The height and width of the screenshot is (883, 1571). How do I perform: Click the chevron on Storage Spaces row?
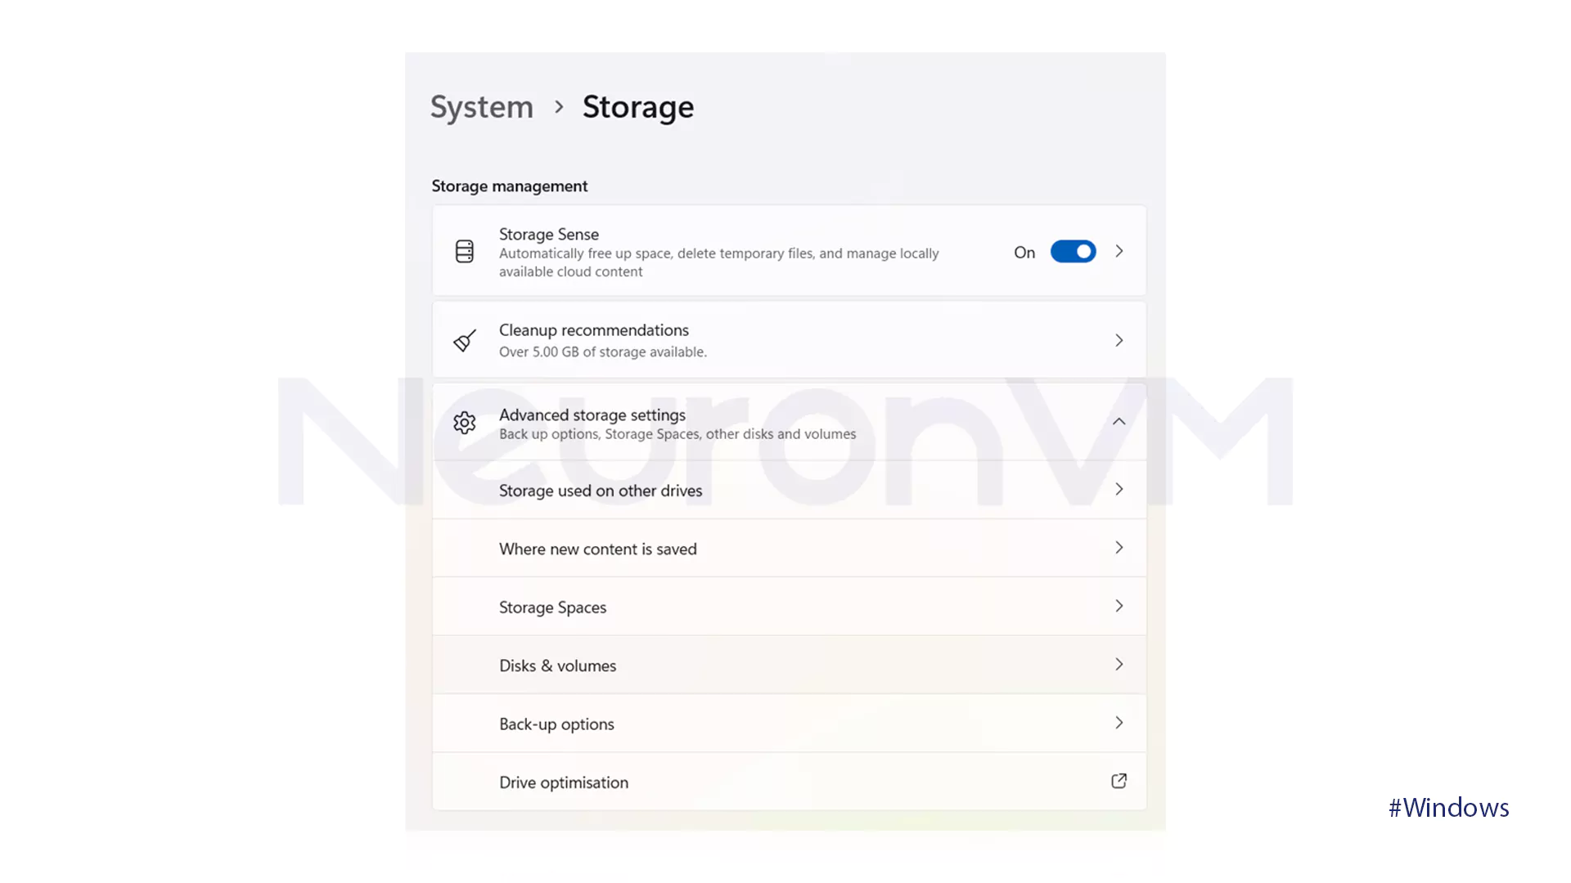1119,606
